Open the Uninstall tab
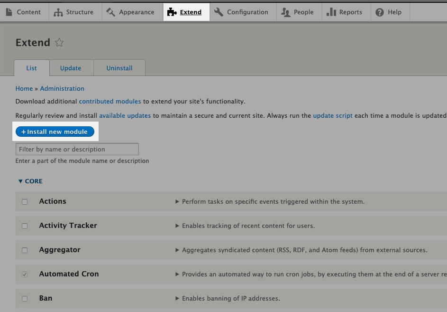The width and height of the screenshot is (447, 312). pyautogui.click(x=119, y=68)
